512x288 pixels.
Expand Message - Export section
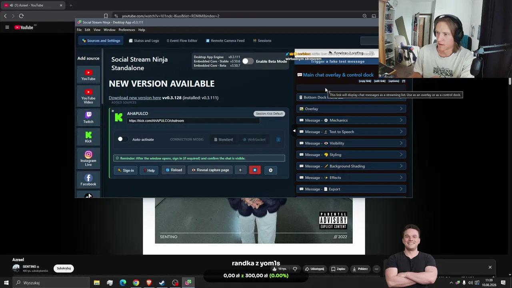(351, 189)
